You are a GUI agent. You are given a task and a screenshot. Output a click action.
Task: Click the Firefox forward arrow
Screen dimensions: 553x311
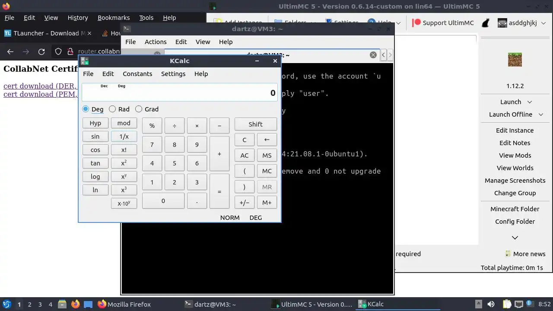tap(26, 51)
